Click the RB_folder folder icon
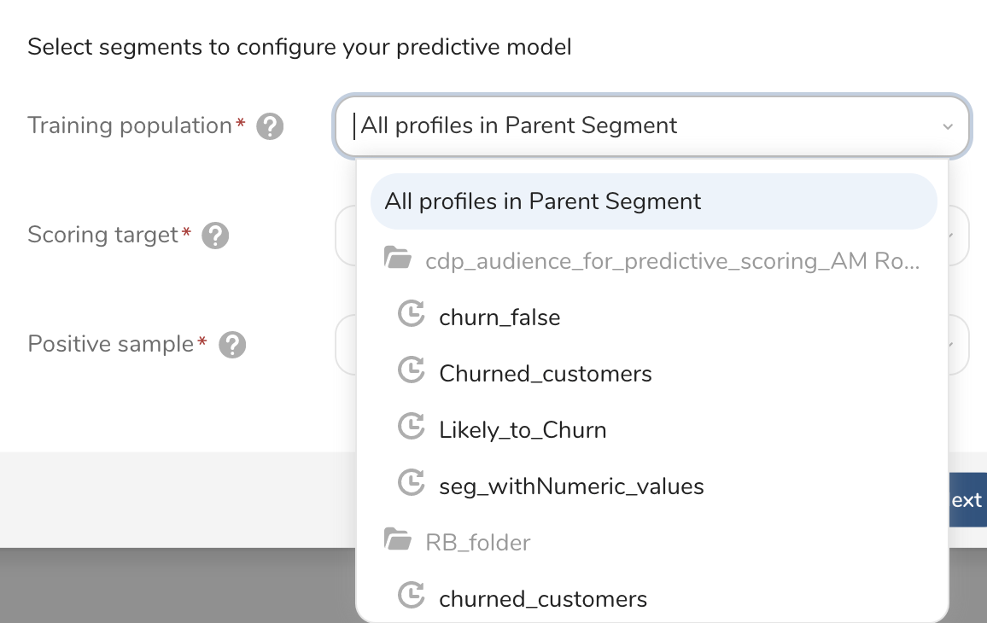 pyautogui.click(x=398, y=541)
